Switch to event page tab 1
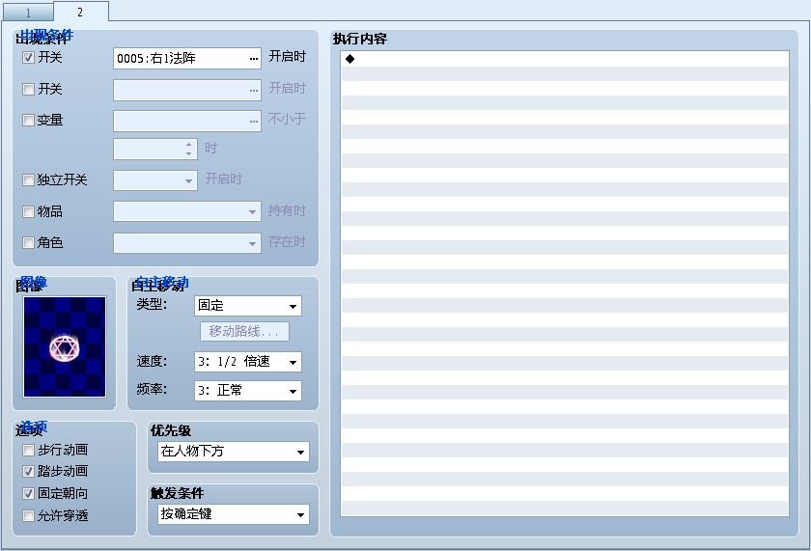 click(x=27, y=13)
